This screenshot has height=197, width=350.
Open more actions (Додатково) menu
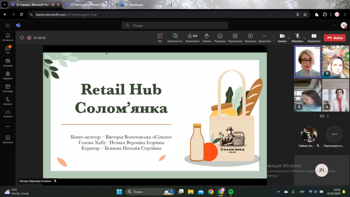pyautogui.click(x=265, y=38)
